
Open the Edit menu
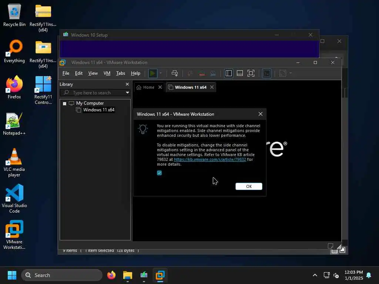78,73
